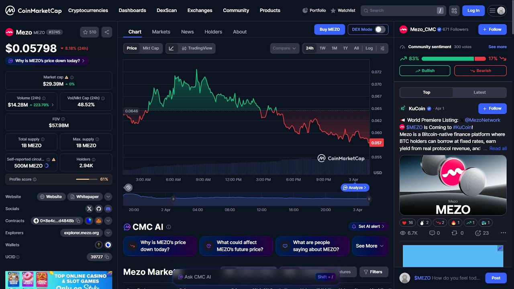Switch to the line chart view icon
This screenshot has width=514, height=289.
click(171, 48)
